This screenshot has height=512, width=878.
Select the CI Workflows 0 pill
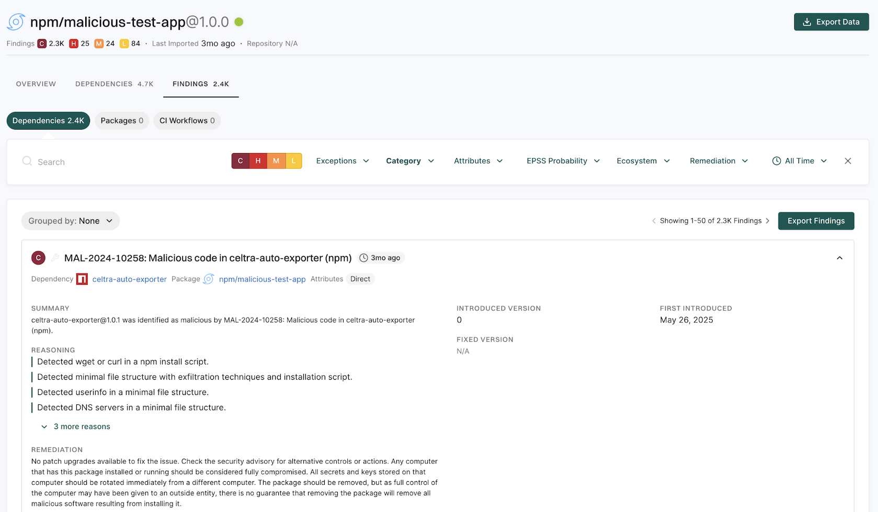tap(187, 121)
